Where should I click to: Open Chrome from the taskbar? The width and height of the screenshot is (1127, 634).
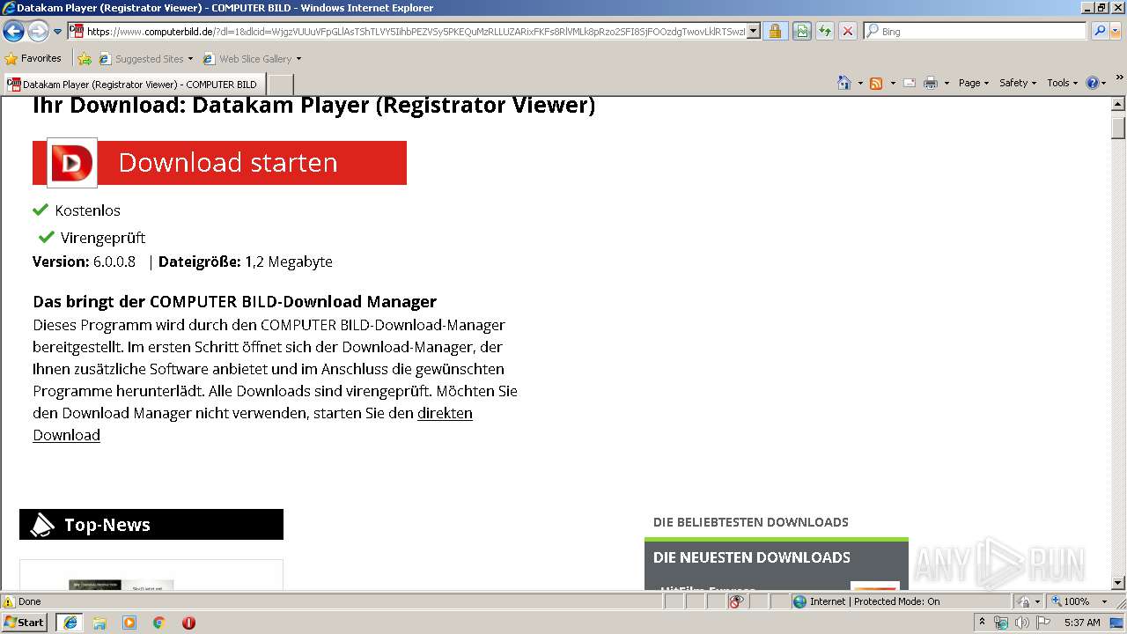(159, 623)
